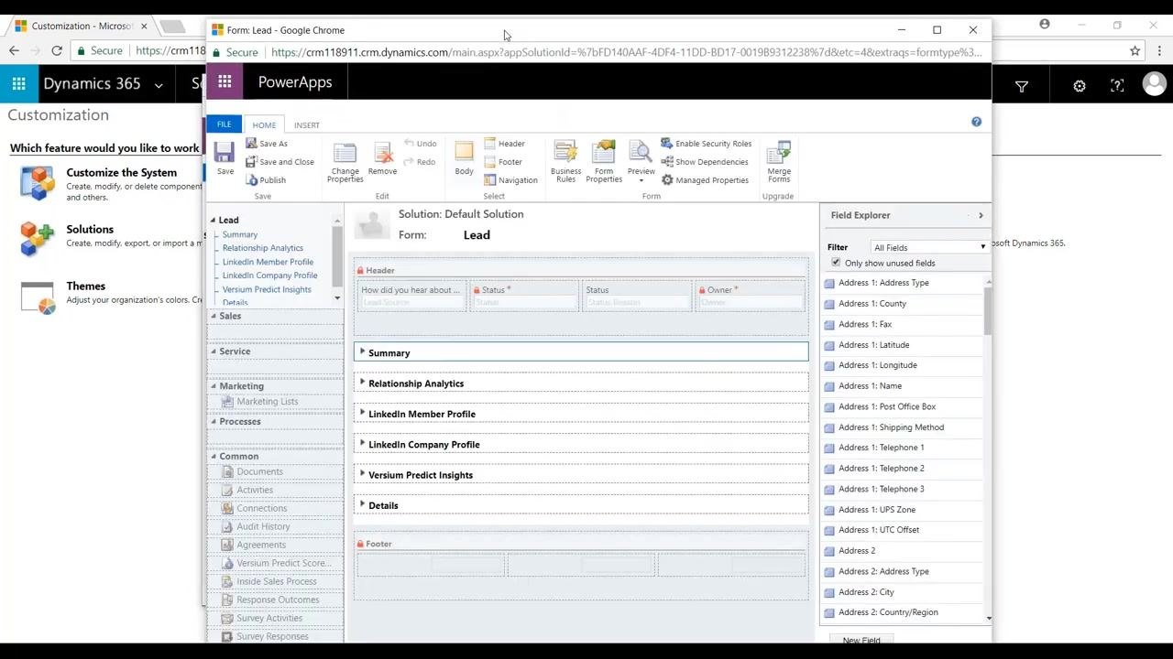
Task: Click Marketing Lists navigation item
Action: [x=268, y=401]
